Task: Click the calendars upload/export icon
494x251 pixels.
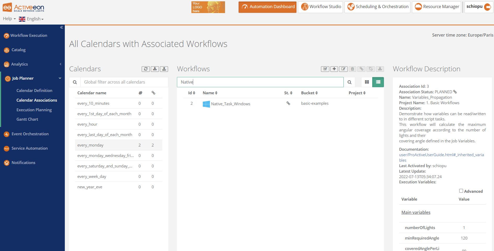Action: [164, 69]
